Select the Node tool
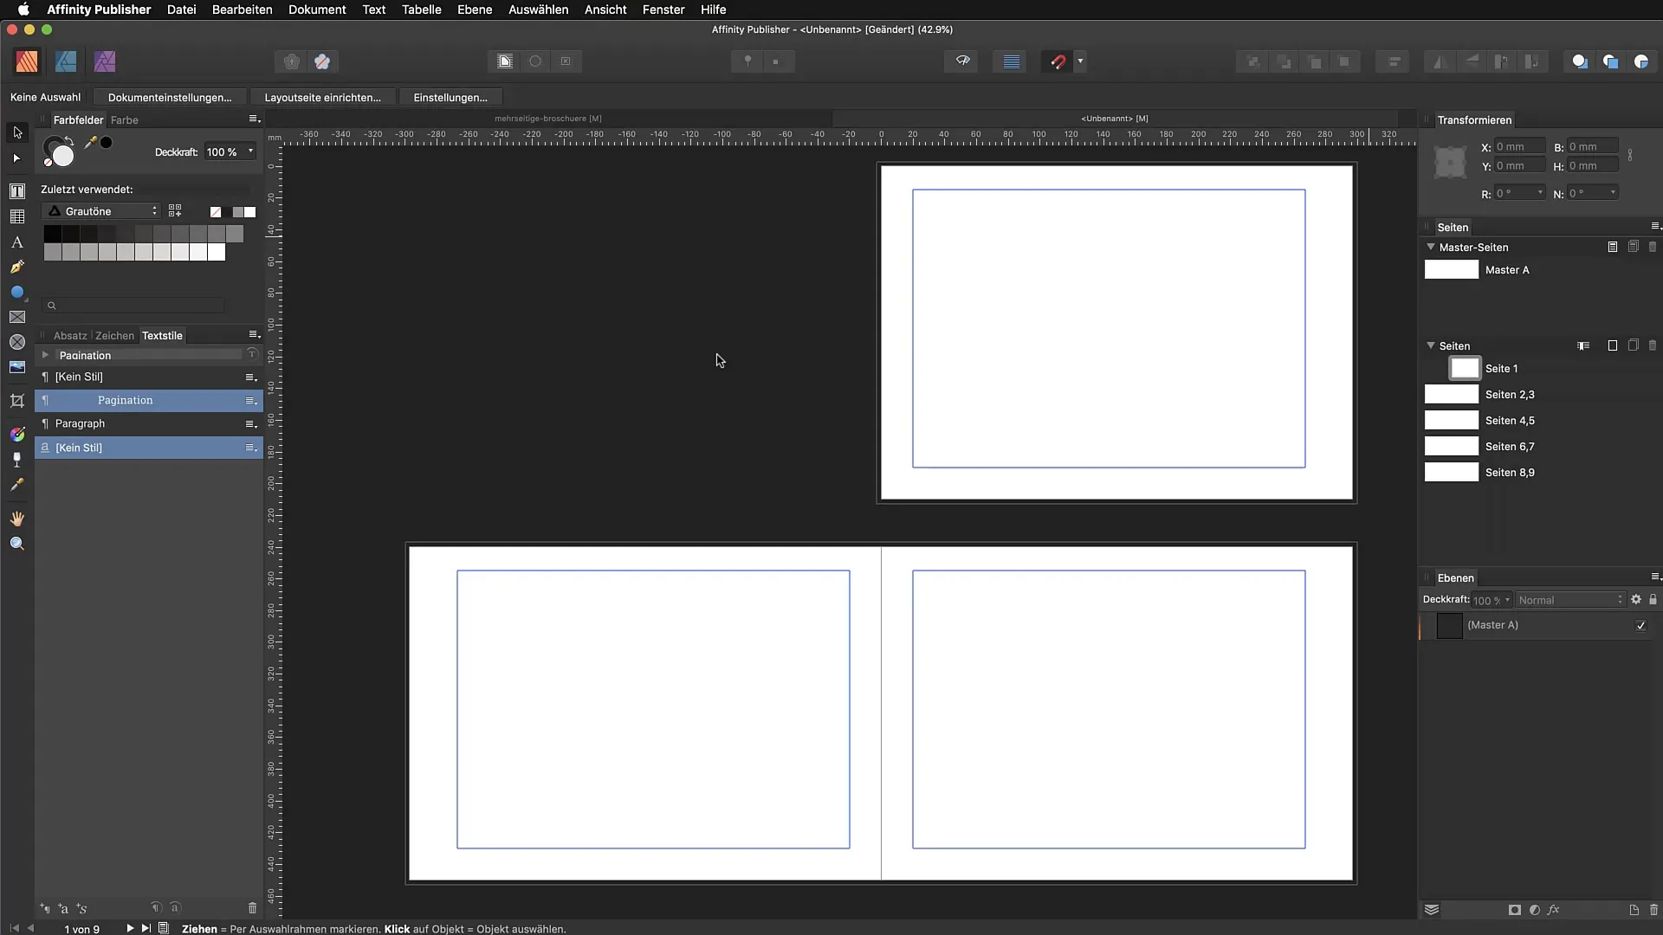The height and width of the screenshot is (935, 1663). [17, 158]
